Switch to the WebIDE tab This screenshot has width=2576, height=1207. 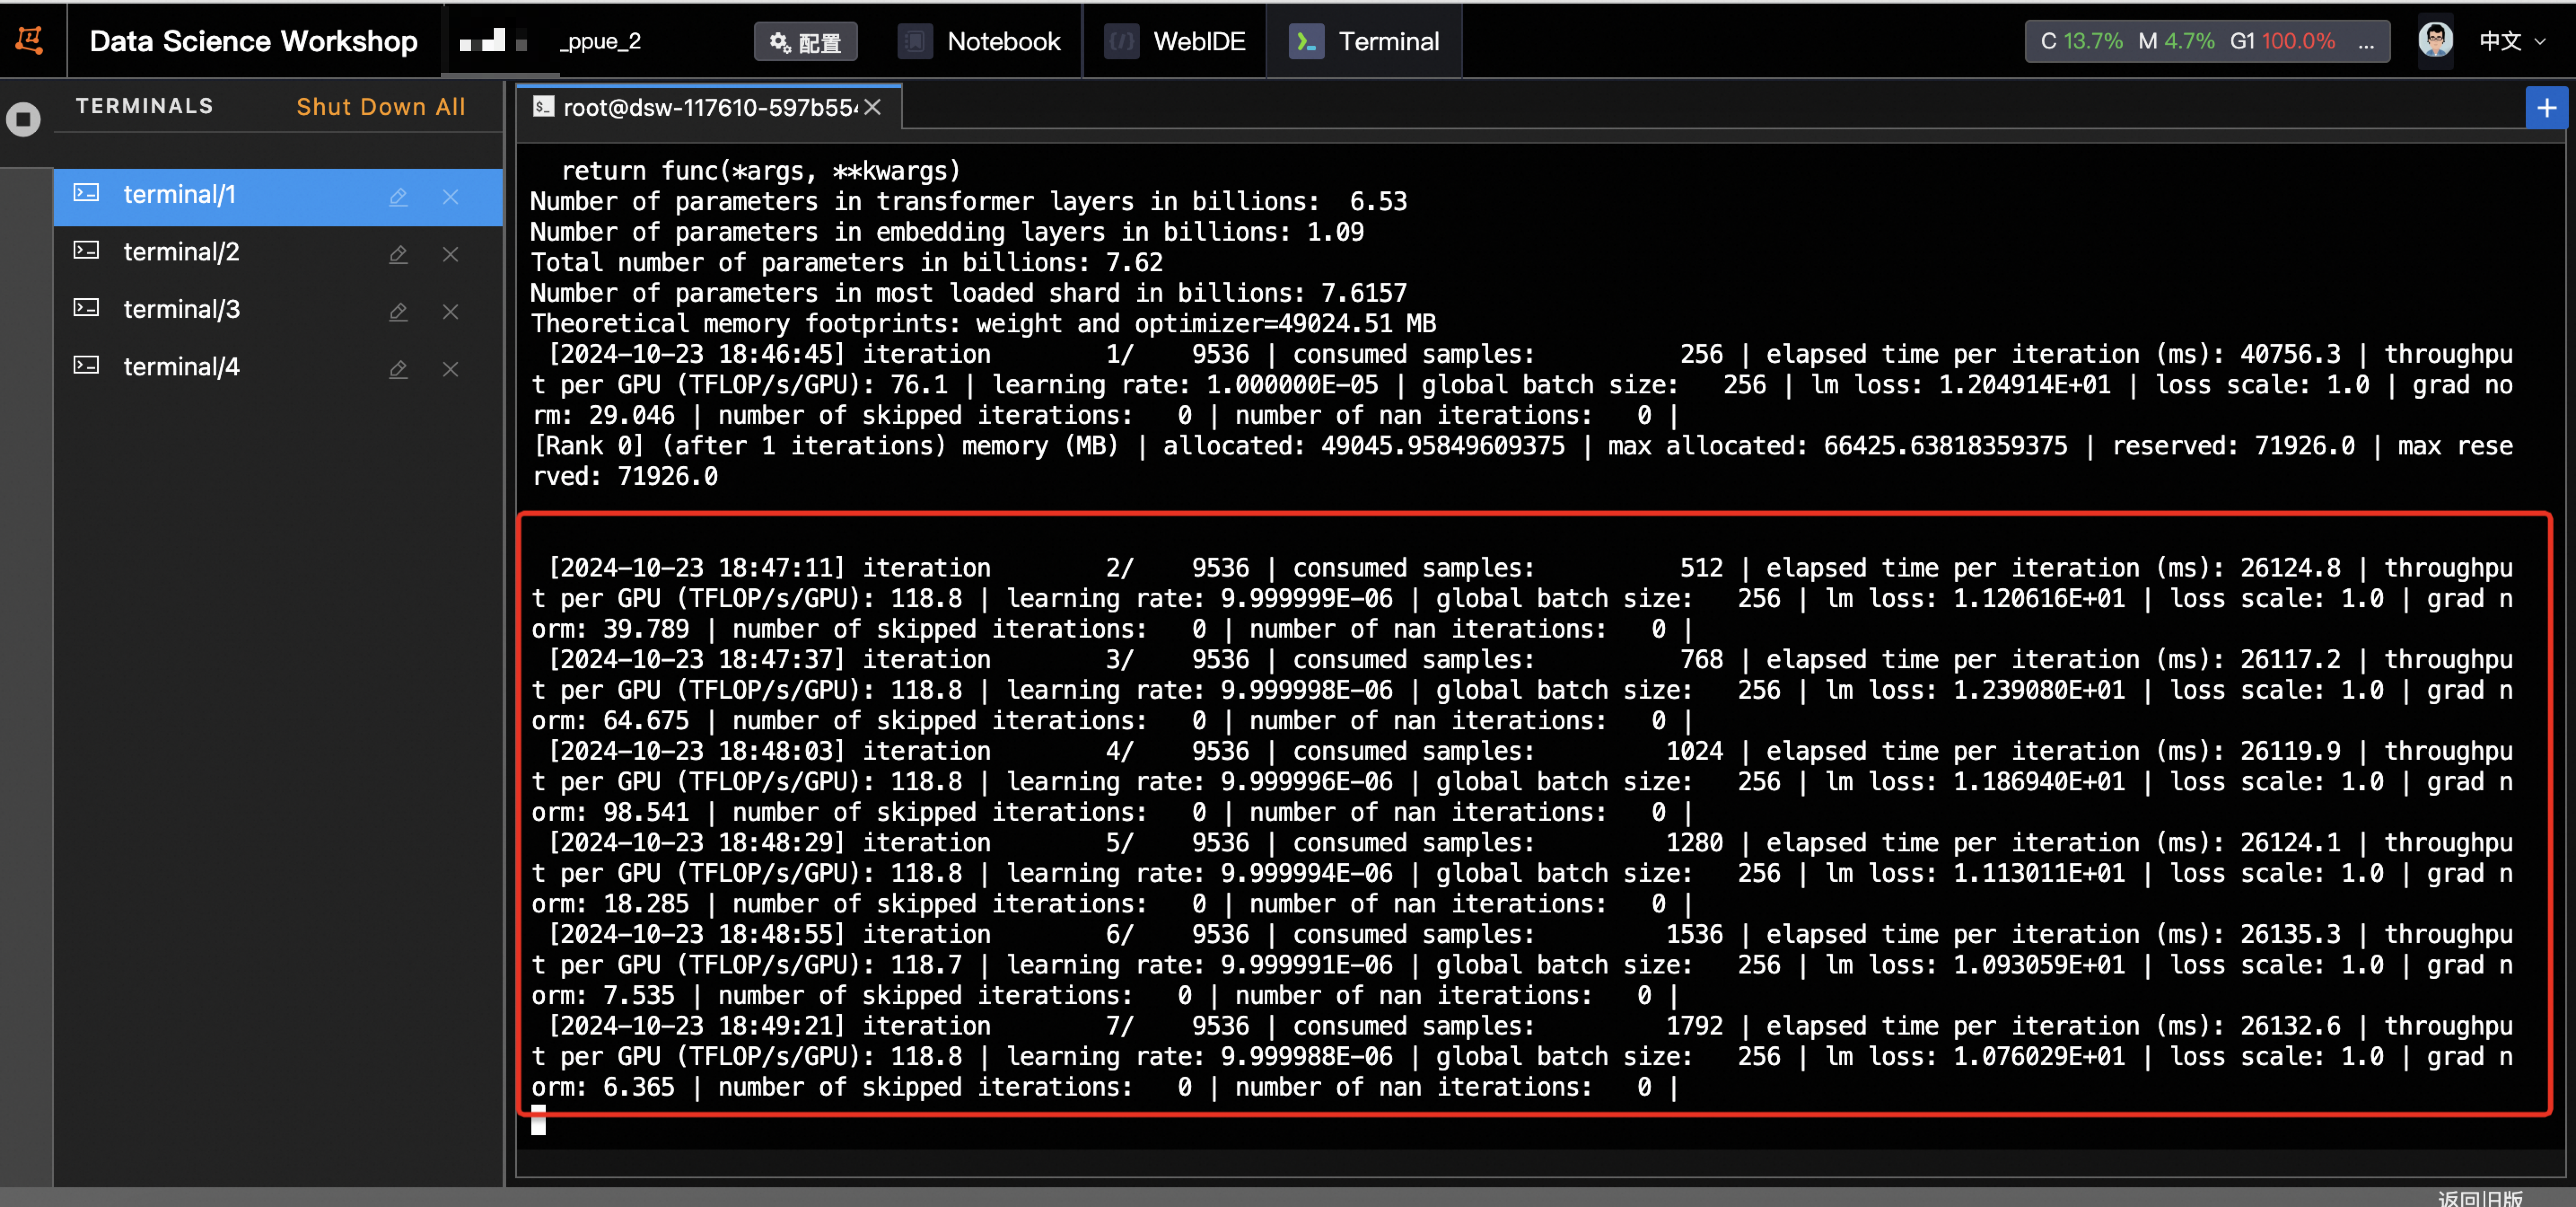coord(1175,41)
